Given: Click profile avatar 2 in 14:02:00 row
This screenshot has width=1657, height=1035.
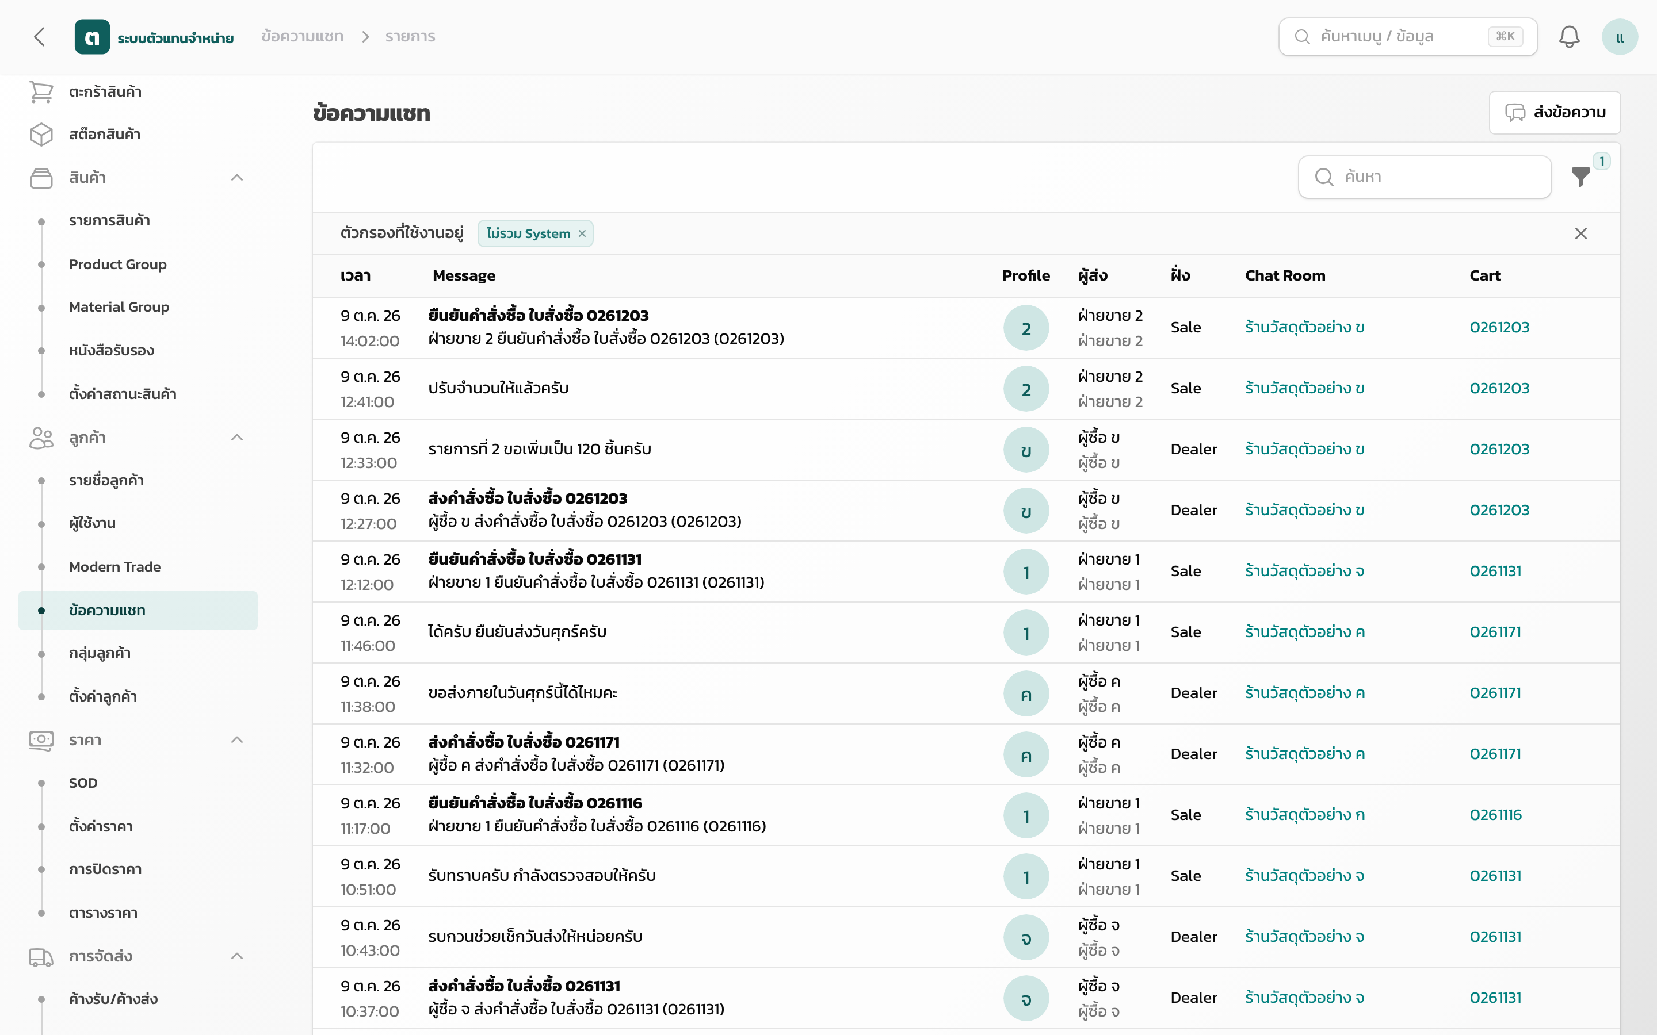Looking at the screenshot, I should point(1026,328).
